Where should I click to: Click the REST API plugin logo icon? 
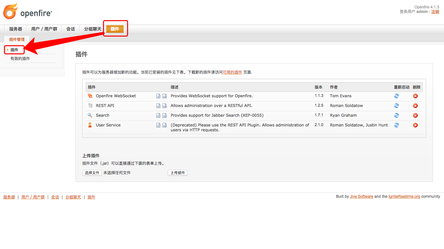tap(90, 106)
